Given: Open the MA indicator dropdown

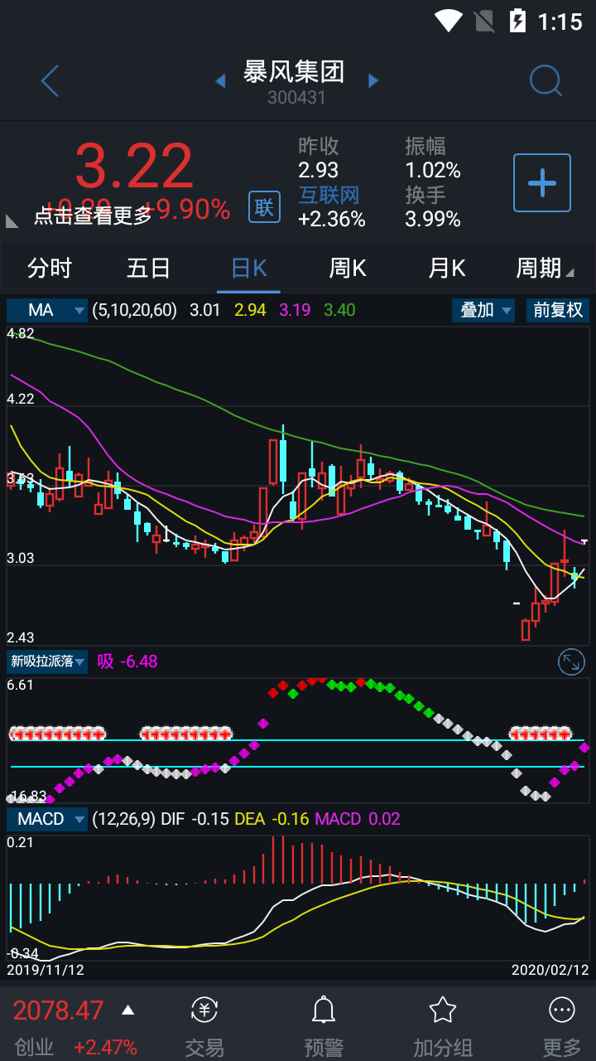Looking at the screenshot, I should [47, 310].
